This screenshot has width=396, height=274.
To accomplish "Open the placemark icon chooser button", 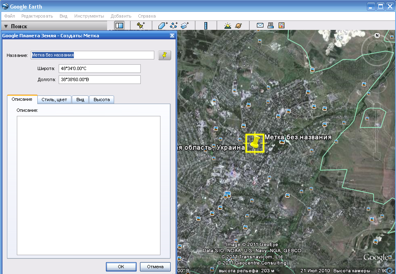I will [165, 55].
